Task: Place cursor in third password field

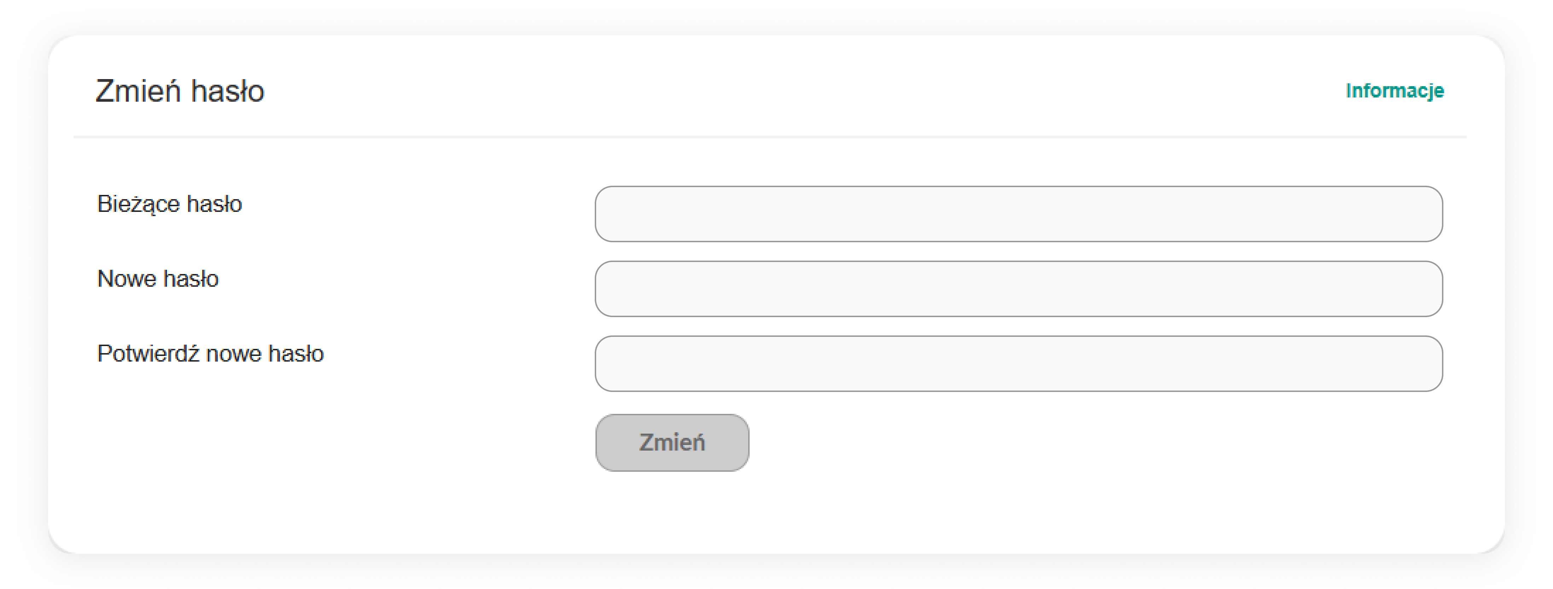Action: (x=1018, y=363)
